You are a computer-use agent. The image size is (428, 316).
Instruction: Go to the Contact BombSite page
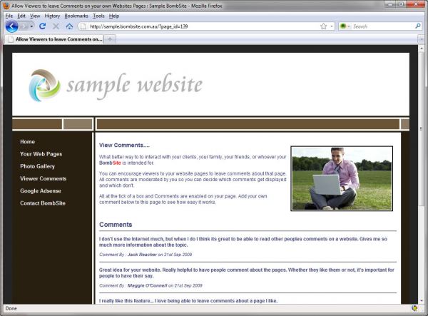43,203
